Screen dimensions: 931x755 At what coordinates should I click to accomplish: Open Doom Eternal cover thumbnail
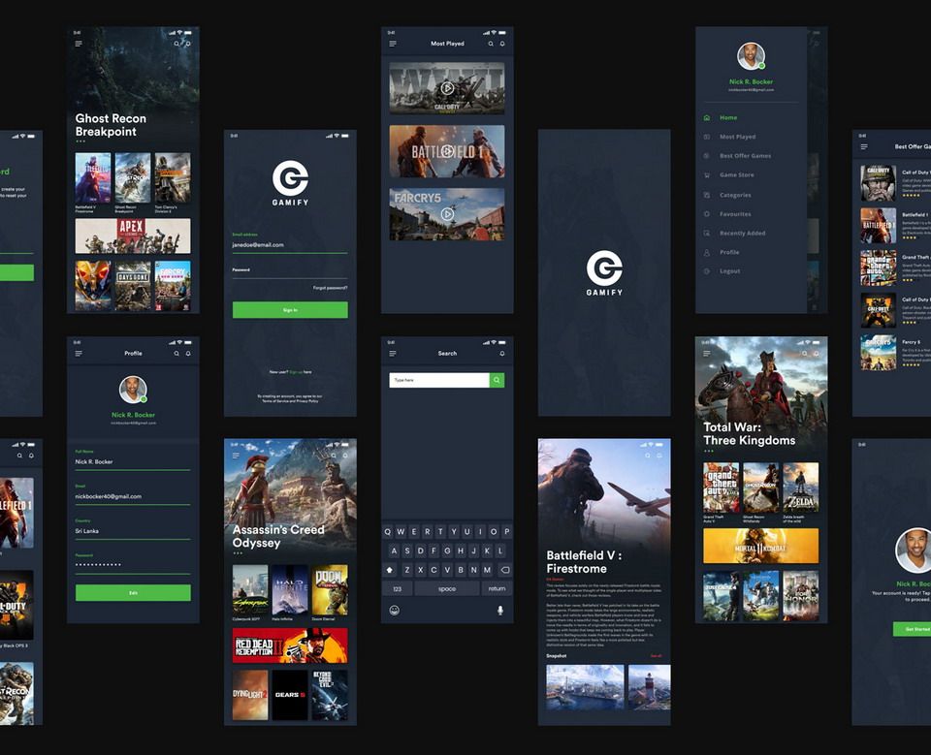[x=330, y=590]
